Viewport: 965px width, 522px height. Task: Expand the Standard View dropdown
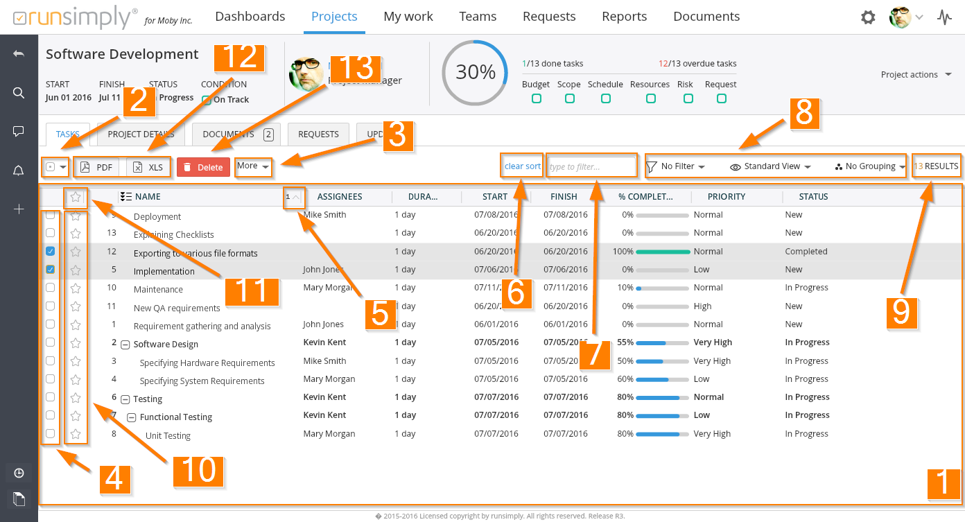tap(770, 166)
